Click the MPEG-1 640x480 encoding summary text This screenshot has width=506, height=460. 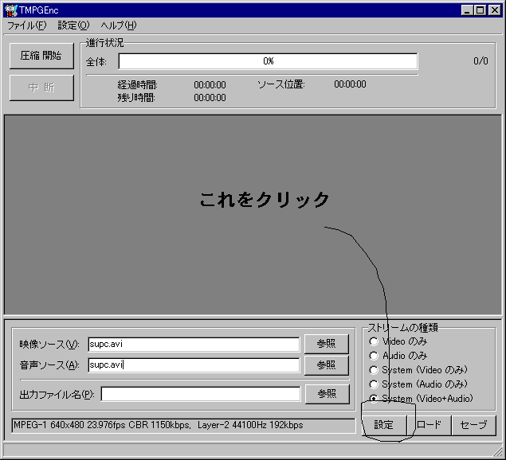click(x=158, y=426)
